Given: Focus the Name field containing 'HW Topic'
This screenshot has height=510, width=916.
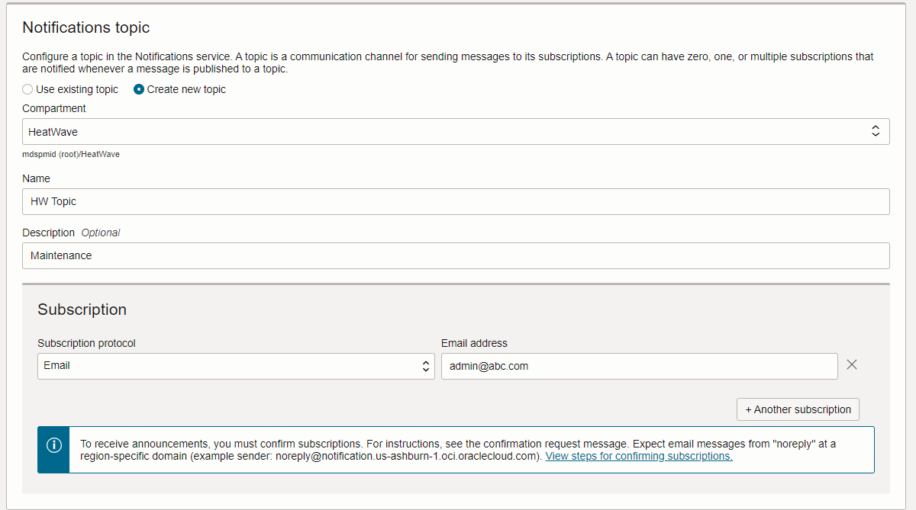Looking at the screenshot, I should tap(456, 201).
